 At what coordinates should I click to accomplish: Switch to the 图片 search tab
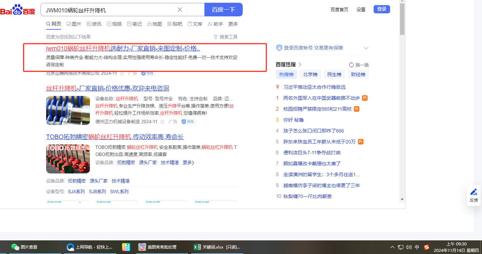pyautogui.click(x=73, y=24)
